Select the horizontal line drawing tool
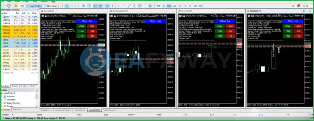This screenshot has width=314, height=121. click(x=124, y=6)
